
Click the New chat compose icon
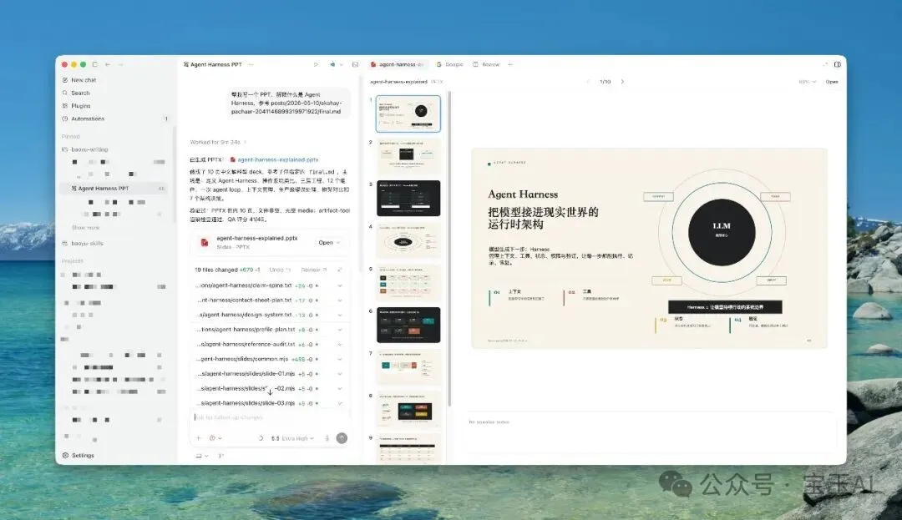(65, 80)
